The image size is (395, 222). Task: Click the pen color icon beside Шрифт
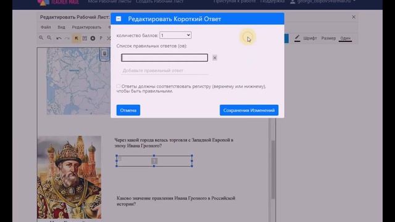coord(297,38)
